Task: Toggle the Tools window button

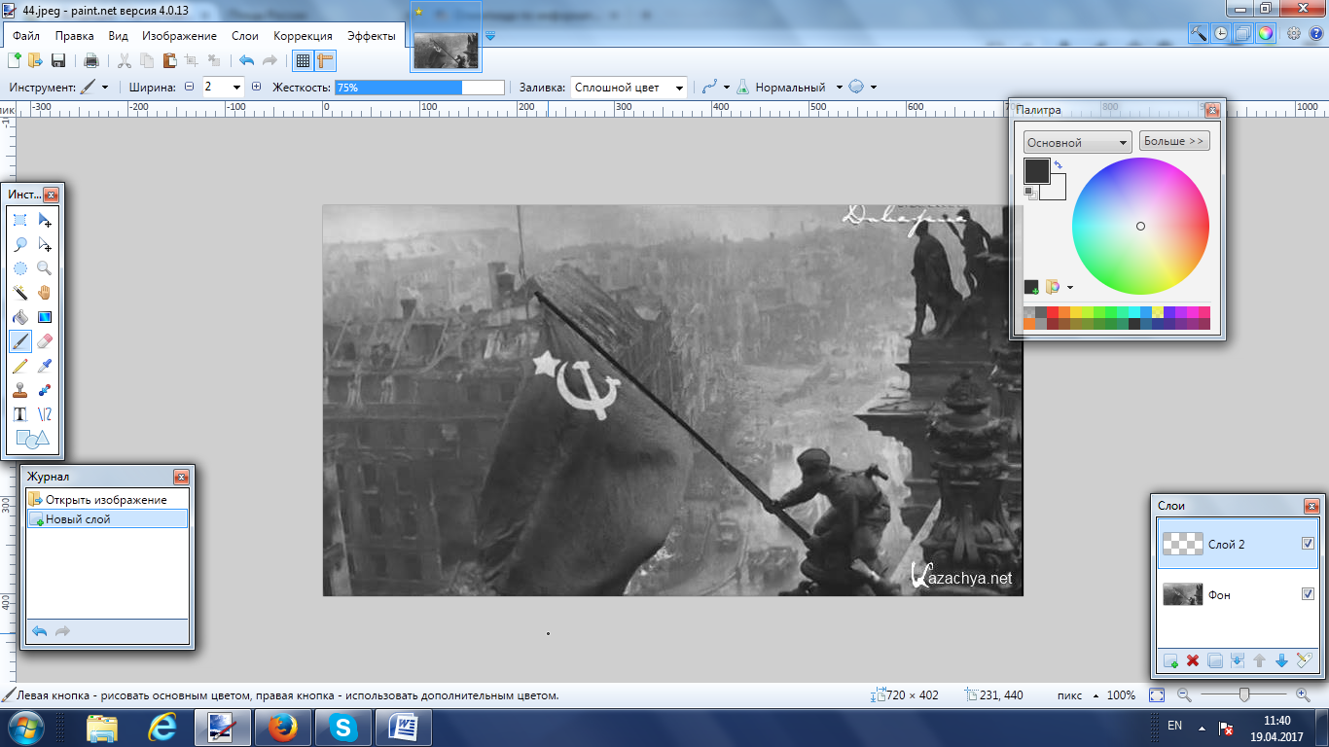Action: (1200, 33)
